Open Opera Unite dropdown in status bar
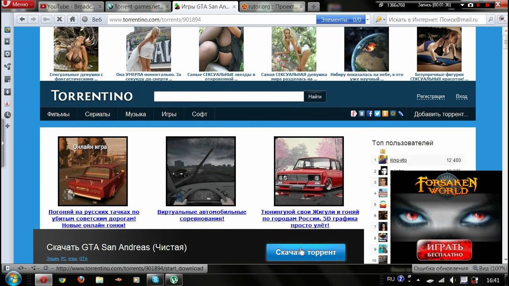The height and width of the screenshot is (286, 509). tap(35, 268)
